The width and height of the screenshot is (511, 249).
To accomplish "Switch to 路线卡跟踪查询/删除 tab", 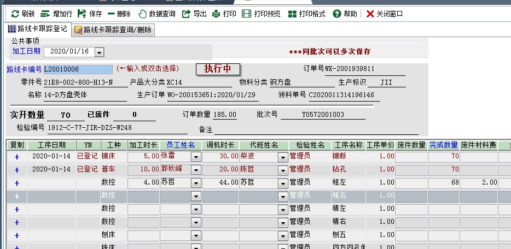I will click(113, 30).
